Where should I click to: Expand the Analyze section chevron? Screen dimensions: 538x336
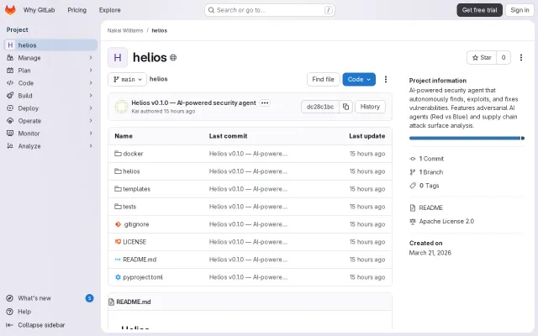coord(91,145)
